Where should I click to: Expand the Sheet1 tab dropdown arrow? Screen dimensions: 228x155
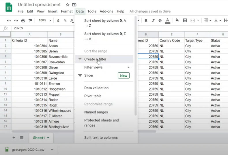point(48,138)
